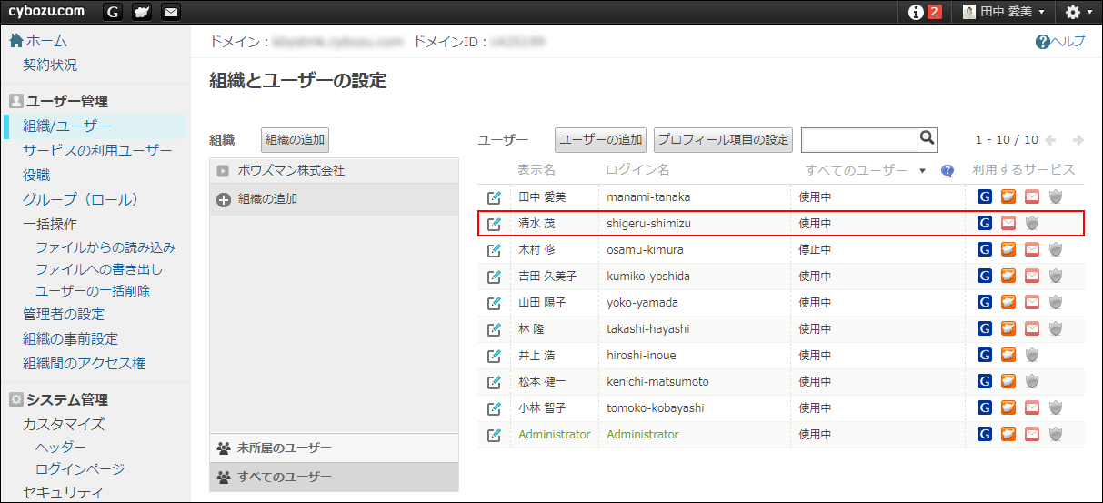Select すべてのユーザー group at bottom

(334, 477)
